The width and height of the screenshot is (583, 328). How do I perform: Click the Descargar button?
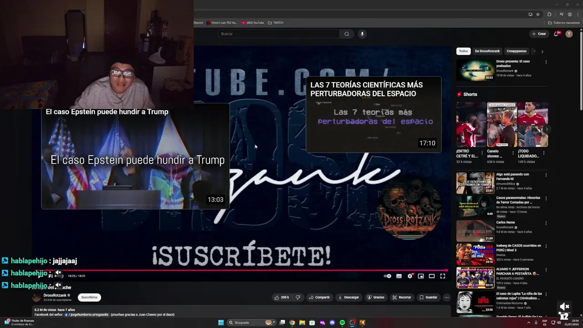(348, 297)
